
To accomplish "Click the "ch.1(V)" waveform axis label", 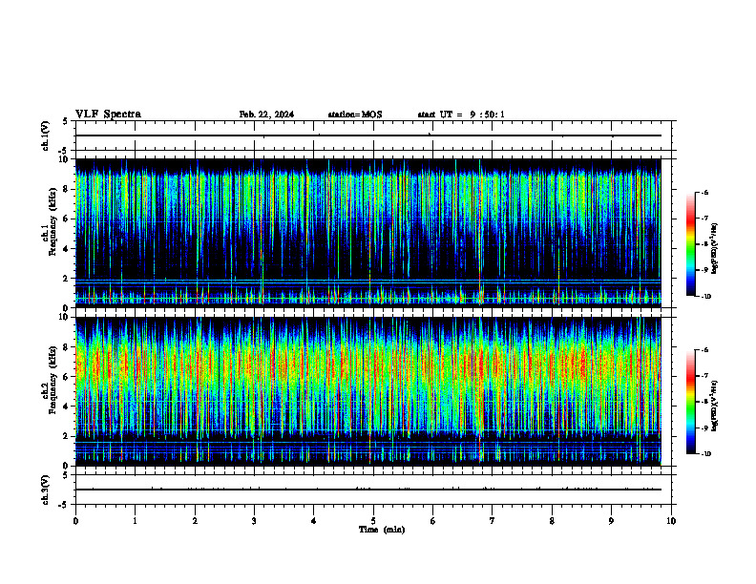I will point(46,136).
